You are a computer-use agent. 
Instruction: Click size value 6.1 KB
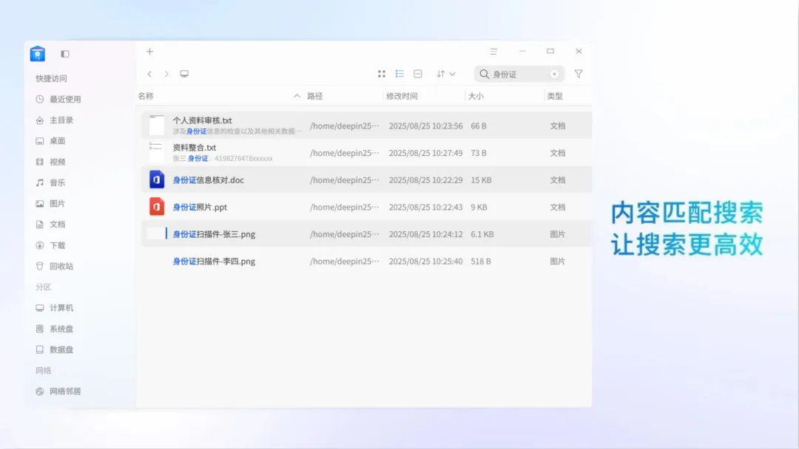coord(482,234)
